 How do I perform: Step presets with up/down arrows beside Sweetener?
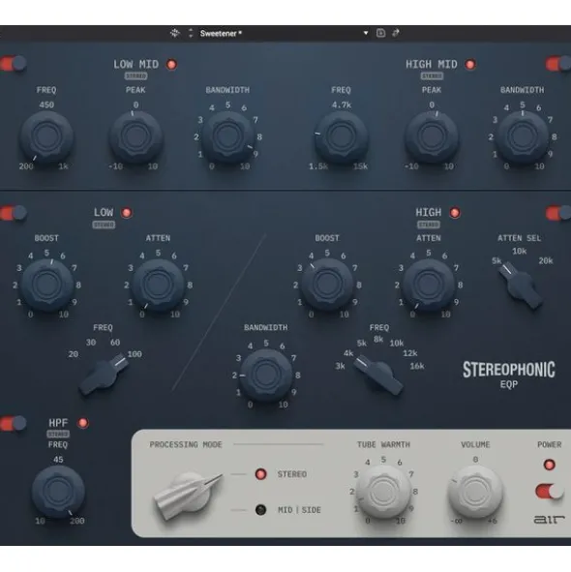191,33
